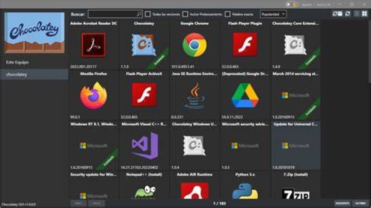
Task: Click the refresh packages icon
Action: click(x=348, y=14)
